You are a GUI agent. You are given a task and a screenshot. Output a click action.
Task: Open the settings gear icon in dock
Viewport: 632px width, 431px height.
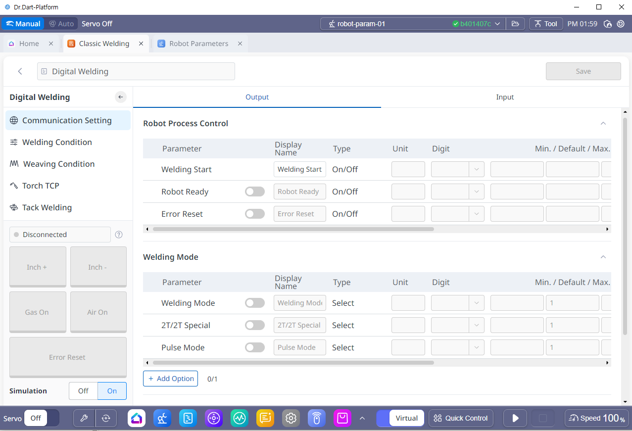coord(291,418)
